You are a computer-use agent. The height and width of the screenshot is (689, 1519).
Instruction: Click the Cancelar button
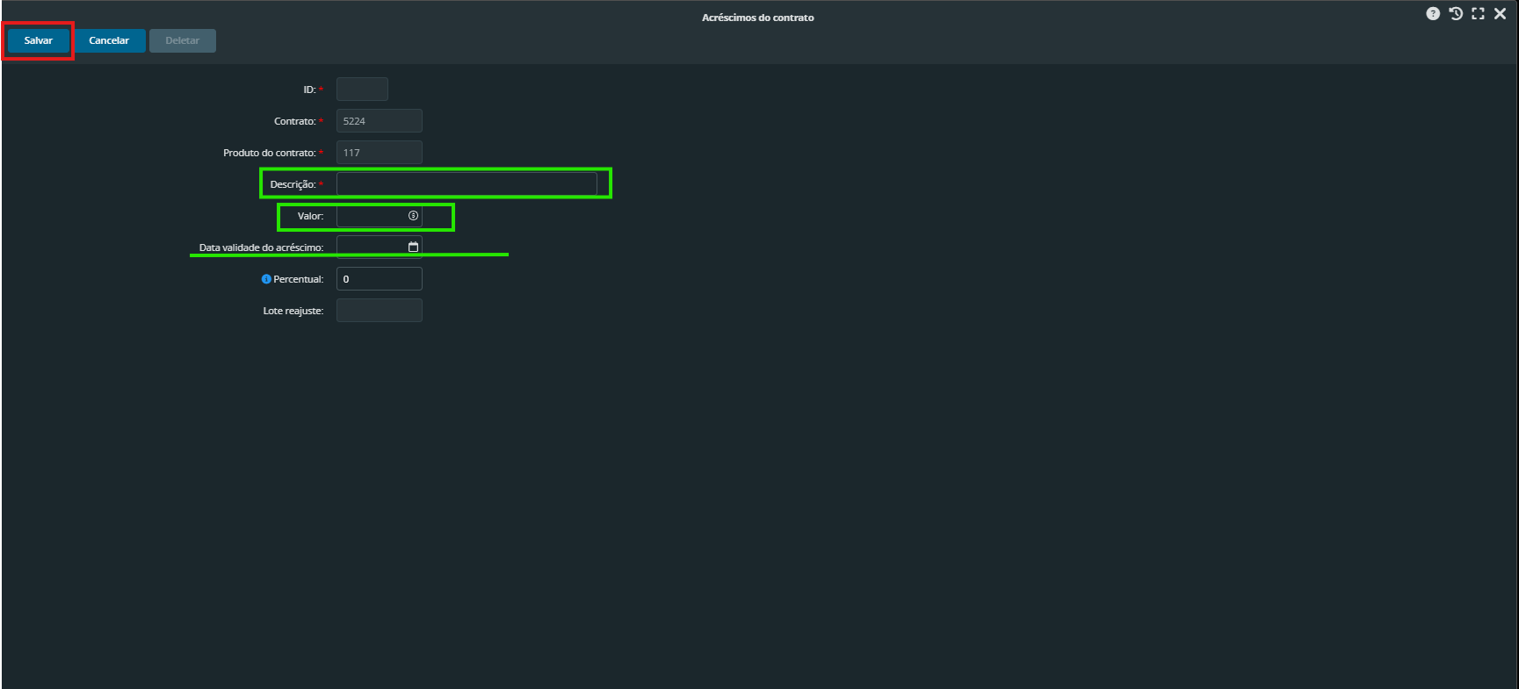tap(109, 40)
